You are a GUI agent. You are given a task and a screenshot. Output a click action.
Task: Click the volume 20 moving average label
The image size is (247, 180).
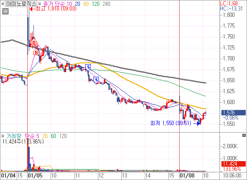coord(45,136)
